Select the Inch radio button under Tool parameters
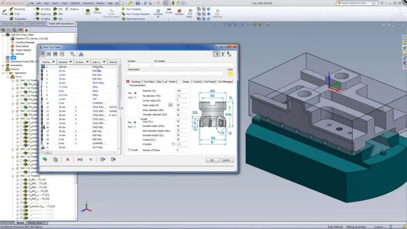407x229 pixels. coord(135,98)
